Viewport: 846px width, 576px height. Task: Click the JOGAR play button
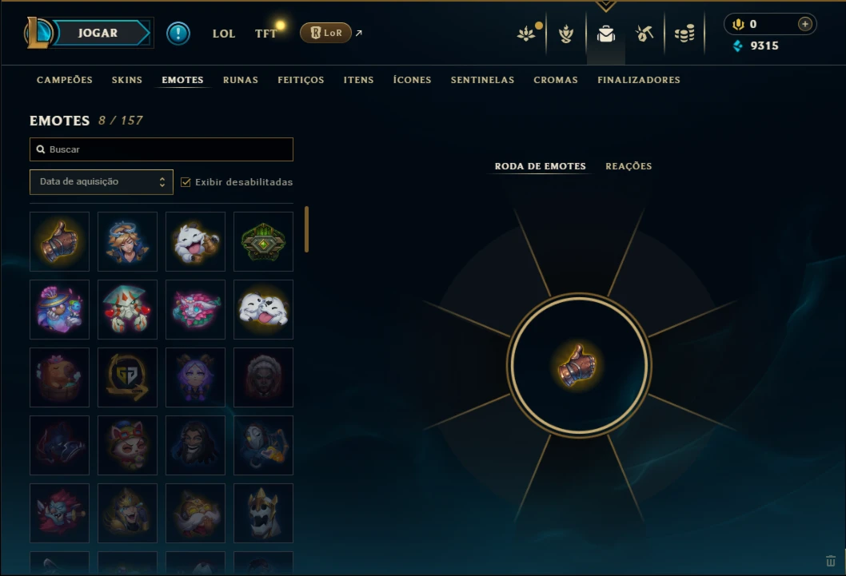[x=98, y=33]
